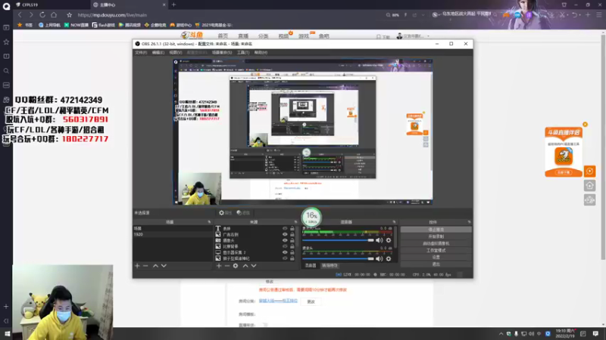The width and height of the screenshot is (606, 340).
Task: Open OBS 编辑(E) menu
Action: [x=158, y=52]
